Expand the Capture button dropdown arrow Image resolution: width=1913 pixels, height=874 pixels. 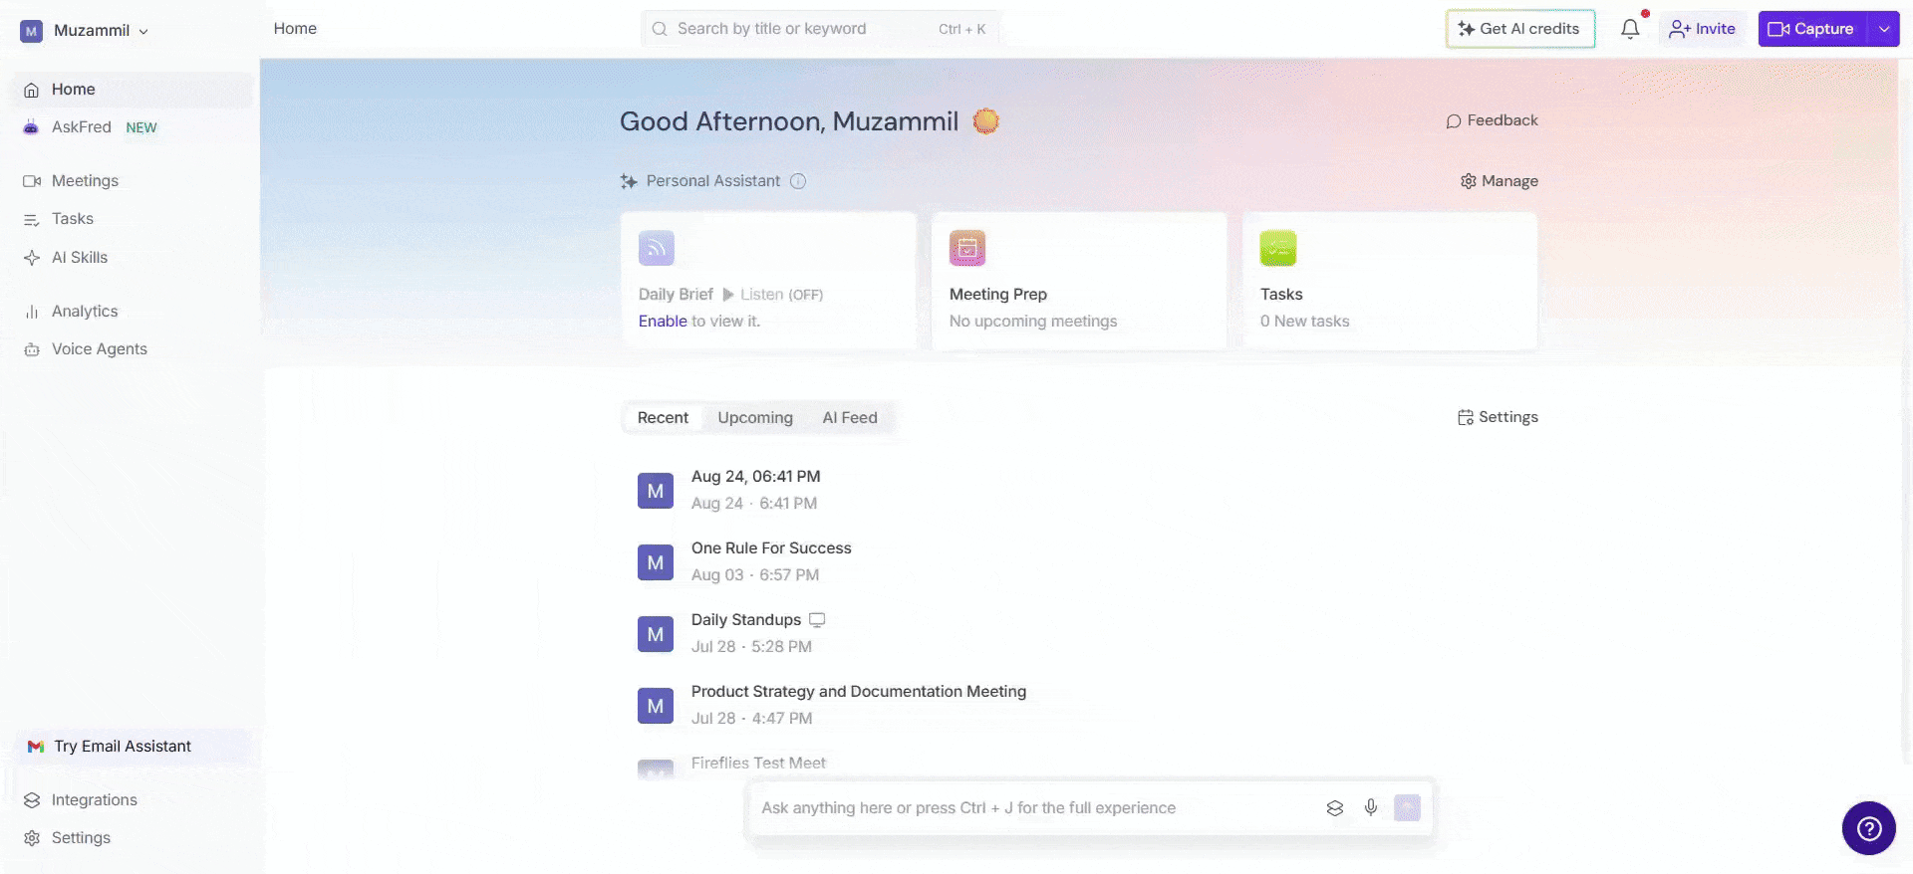[x=1884, y=29]
